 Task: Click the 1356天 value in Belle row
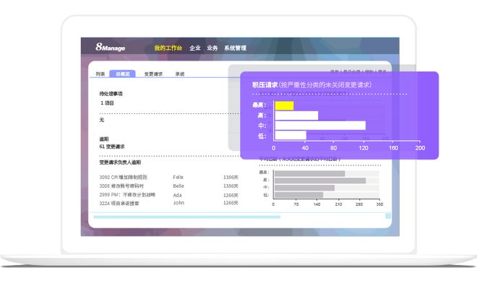coord(231,186)
